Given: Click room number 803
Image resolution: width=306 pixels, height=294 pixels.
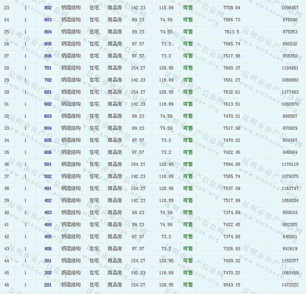Looking at the screenshot, I should tap(48, 20).
